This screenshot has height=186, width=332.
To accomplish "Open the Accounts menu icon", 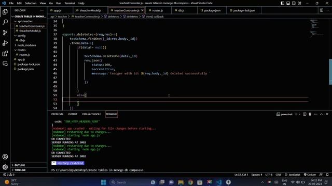I will tap(5, 157).
